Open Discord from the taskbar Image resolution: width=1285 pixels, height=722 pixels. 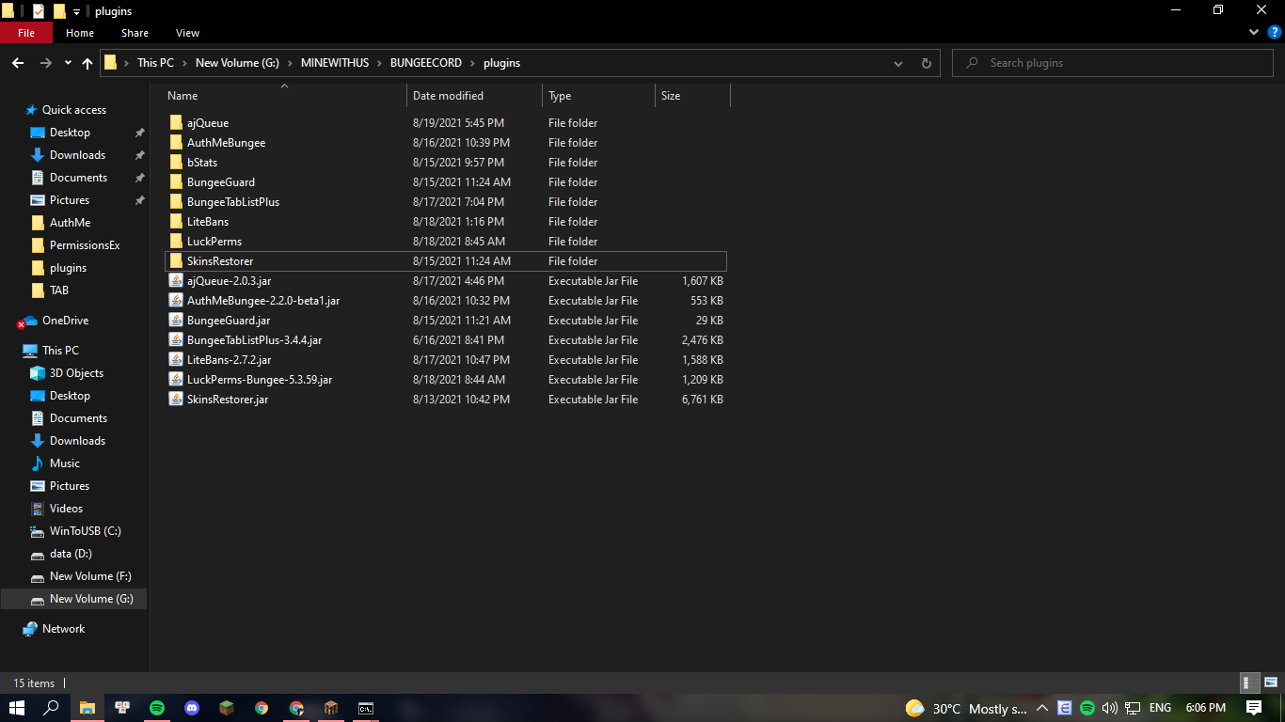[192, 708]
